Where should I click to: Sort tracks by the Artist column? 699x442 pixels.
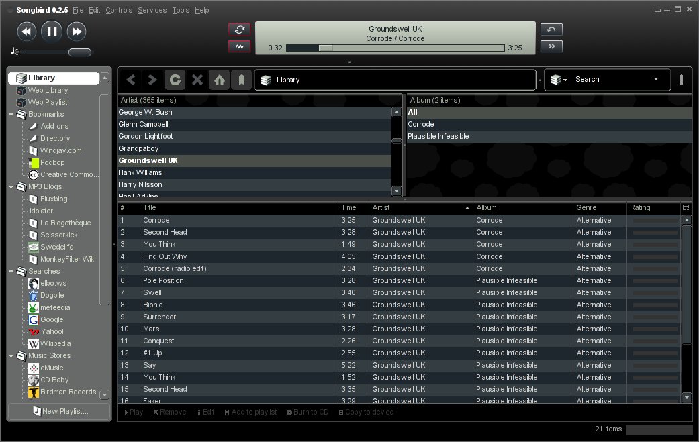[420, 207]
